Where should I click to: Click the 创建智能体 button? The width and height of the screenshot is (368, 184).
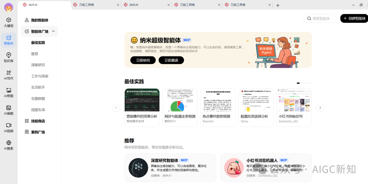point(354,18)
